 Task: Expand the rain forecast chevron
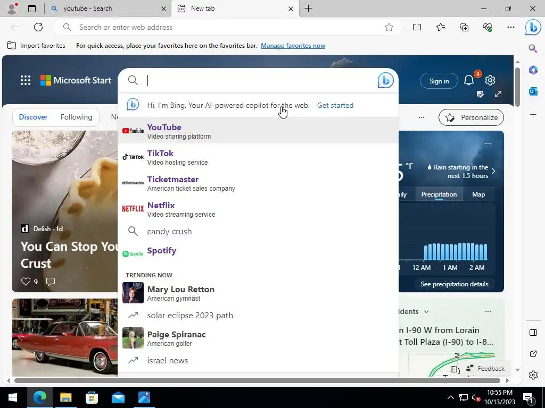point(493,171)
